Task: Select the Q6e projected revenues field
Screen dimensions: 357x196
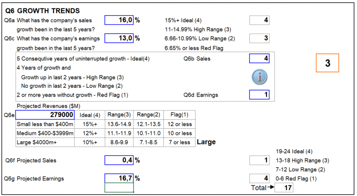Action: pos(45,114)
